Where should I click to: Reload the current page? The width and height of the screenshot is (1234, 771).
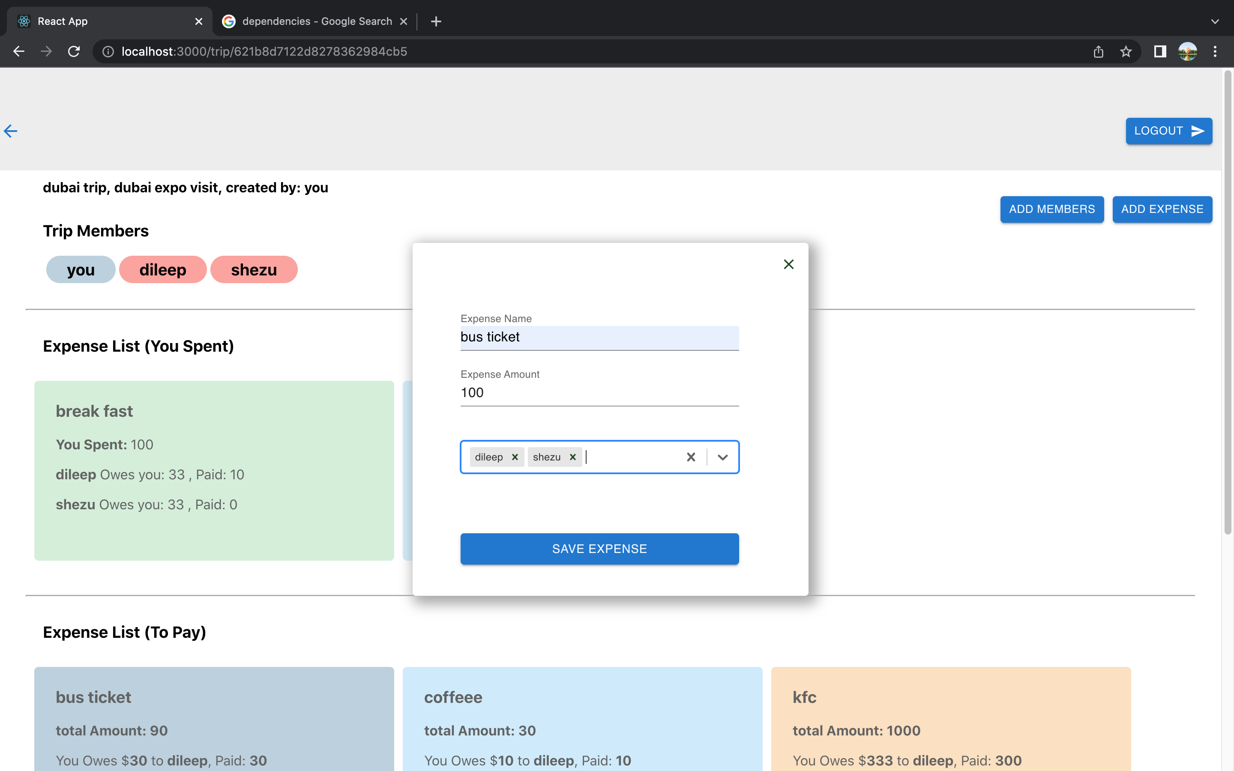[74, 51]
